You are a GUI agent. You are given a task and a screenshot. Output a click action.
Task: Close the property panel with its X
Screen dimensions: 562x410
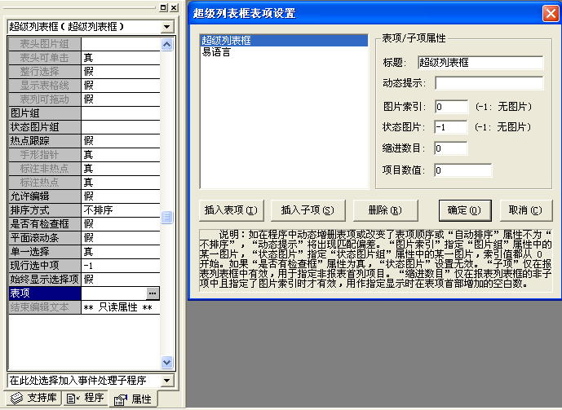click(174, 7)
